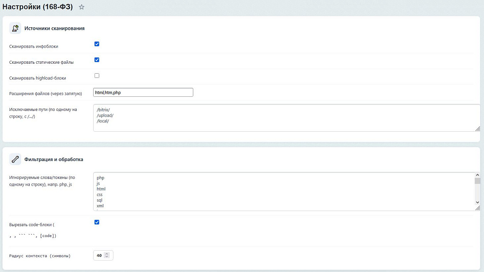Click the stepper arrows of Радиус контекста
The image size is (484, 272).
pyautogui.click(x=107, y=255)
